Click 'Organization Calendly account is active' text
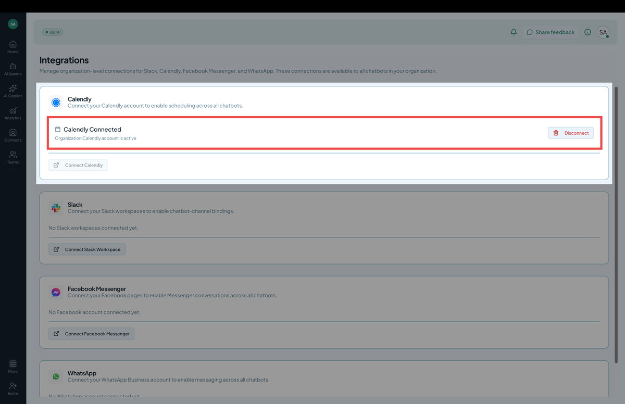 pyautogui.click(x=95, y=138)
